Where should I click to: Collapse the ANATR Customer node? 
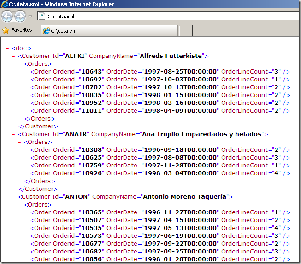point(13,134)
